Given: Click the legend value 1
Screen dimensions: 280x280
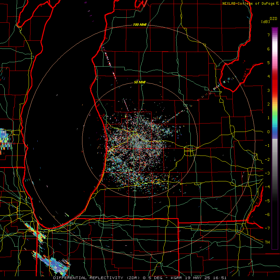Looking at the screenshot, I should point(268,118).
